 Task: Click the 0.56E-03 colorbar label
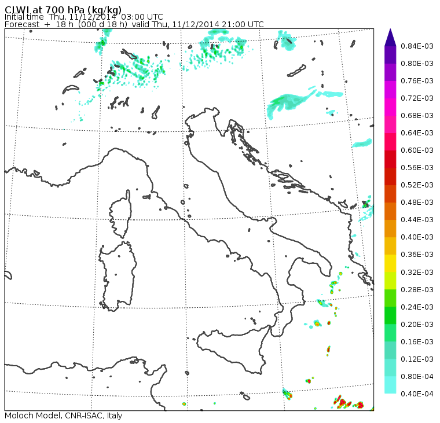pyautogui.click(x=417, y=167)
